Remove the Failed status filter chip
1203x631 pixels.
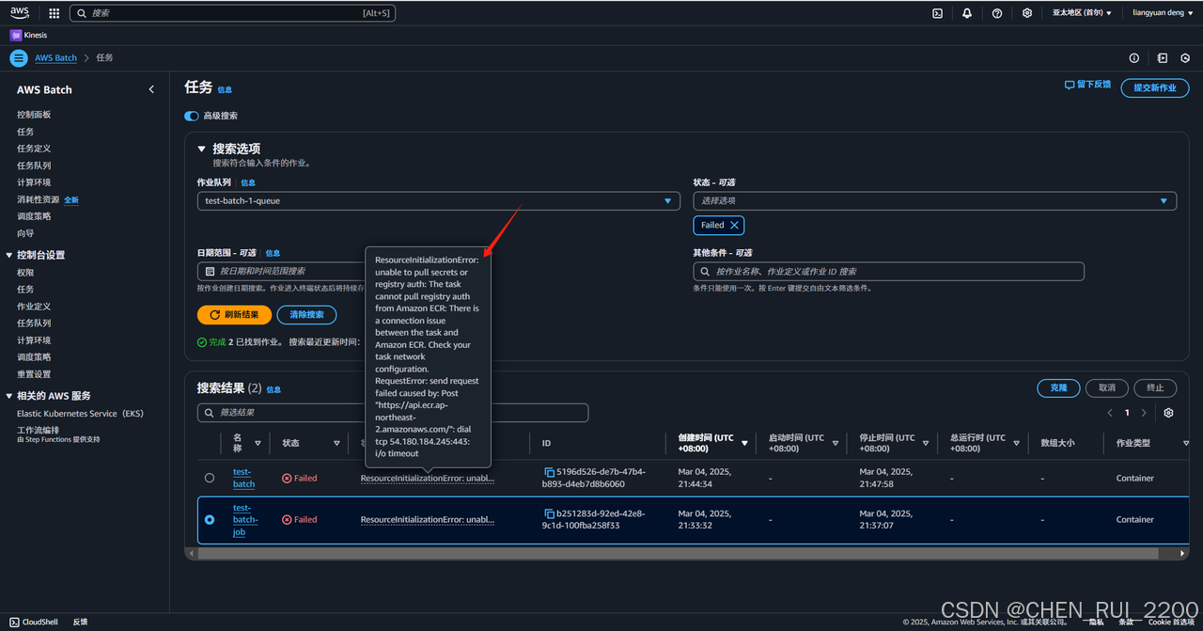[x=734, y=225]
